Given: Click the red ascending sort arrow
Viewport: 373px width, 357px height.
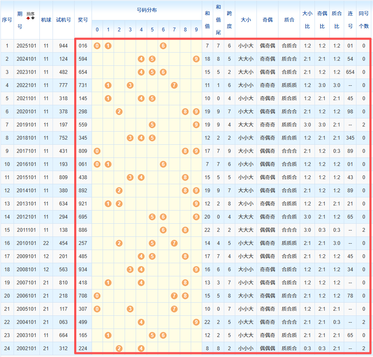Looking at the screenshot, I should click(28, 18).
